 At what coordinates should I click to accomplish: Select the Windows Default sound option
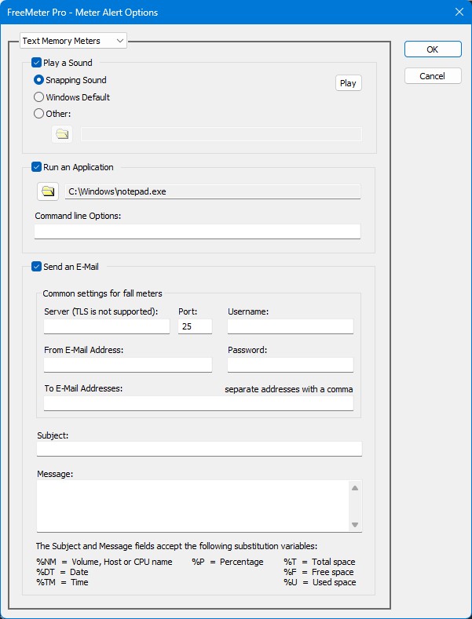[39, 97]
